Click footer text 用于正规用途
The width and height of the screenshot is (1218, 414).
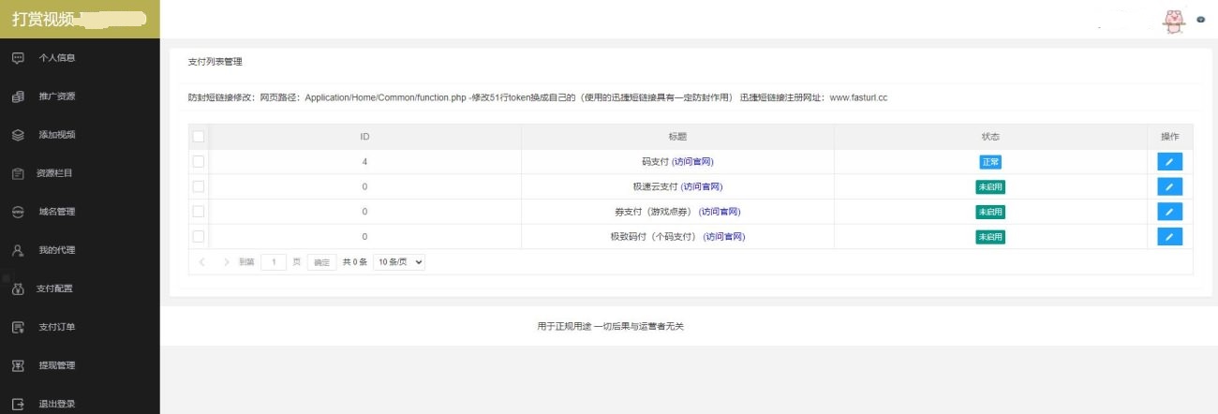563,327
